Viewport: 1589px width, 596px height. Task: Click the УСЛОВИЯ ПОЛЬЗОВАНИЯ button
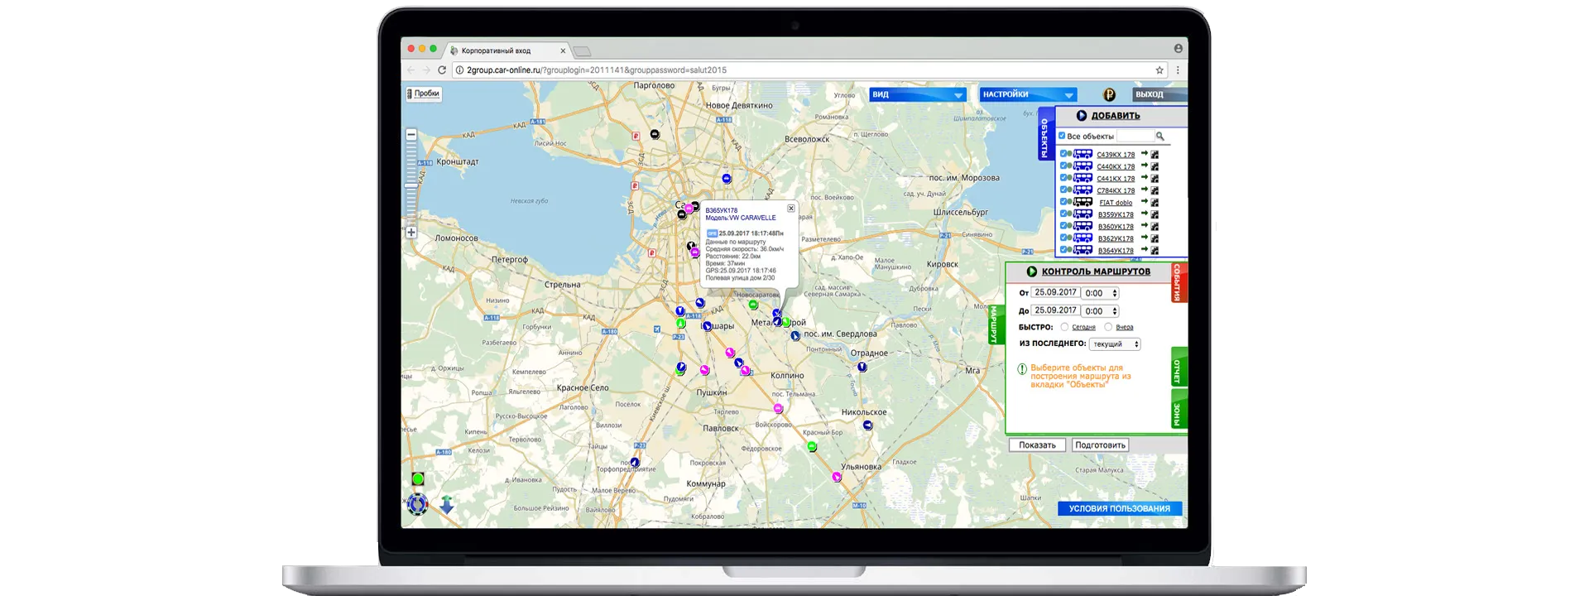click(1119, 509)
